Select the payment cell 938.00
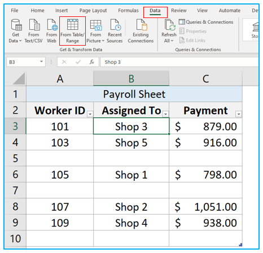The height and width of the screenshot is (253, 263). pyautogui.click(x=205, y=223)
